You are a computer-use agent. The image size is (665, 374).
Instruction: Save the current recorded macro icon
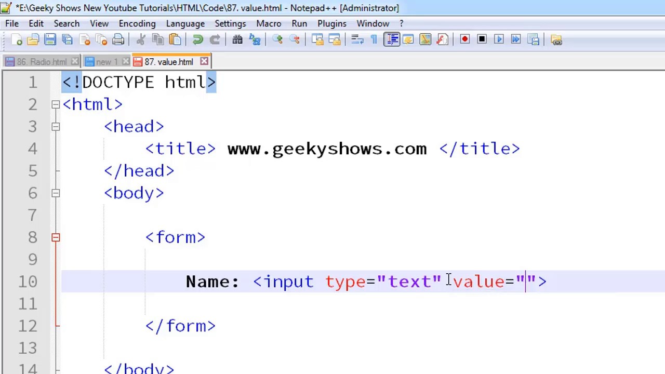coord(533,39)
